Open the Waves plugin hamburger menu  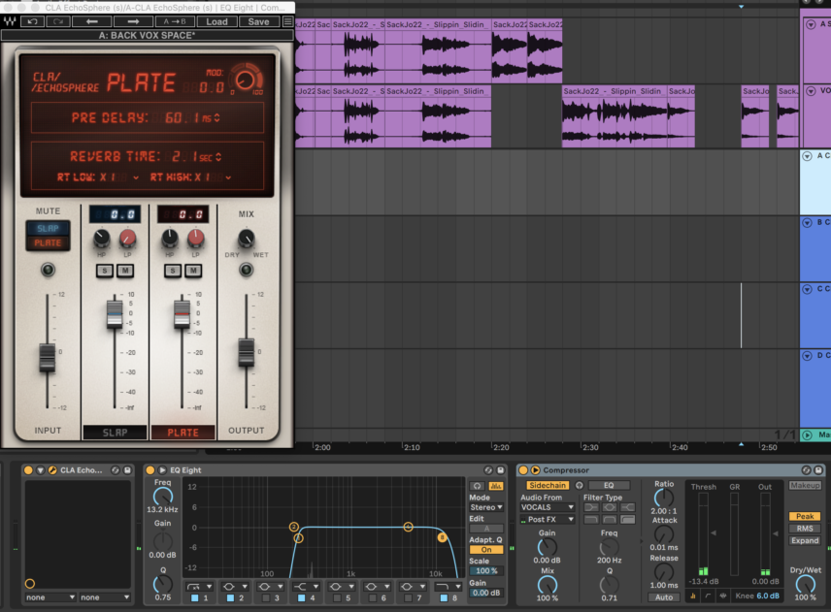point(287,21)
